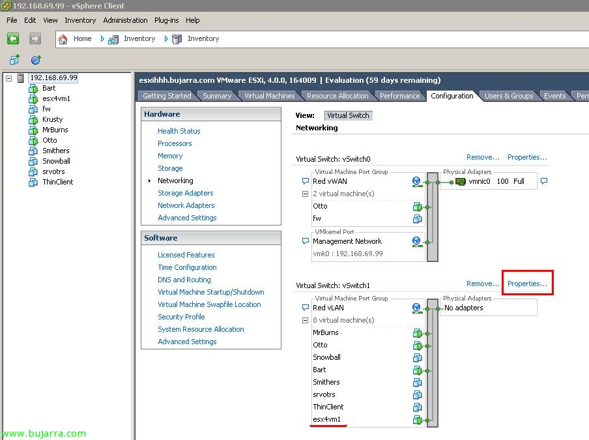Switch to the Resource Allocation tab
Image resolution: width=589 pixels, height=440 pixels.
tap(338, 96)
